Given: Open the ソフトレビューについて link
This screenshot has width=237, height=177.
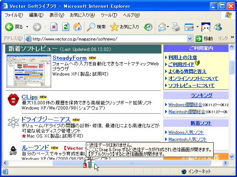Looking at the screenshot, I should (191, 86).
